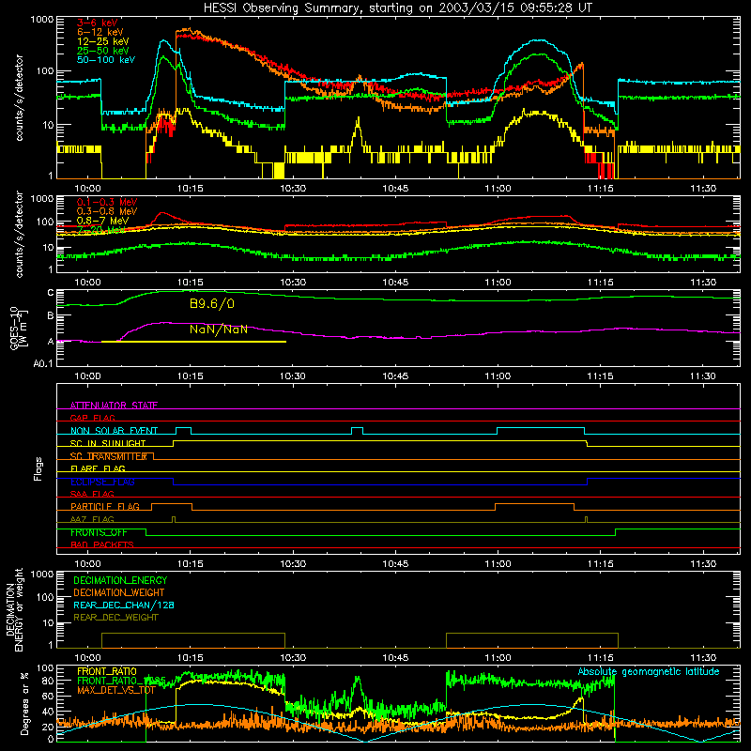Screen dimensions: 751x751
Task: Click the 10:45 tick under the GOES plot
Action: click(x=395, y=376)
